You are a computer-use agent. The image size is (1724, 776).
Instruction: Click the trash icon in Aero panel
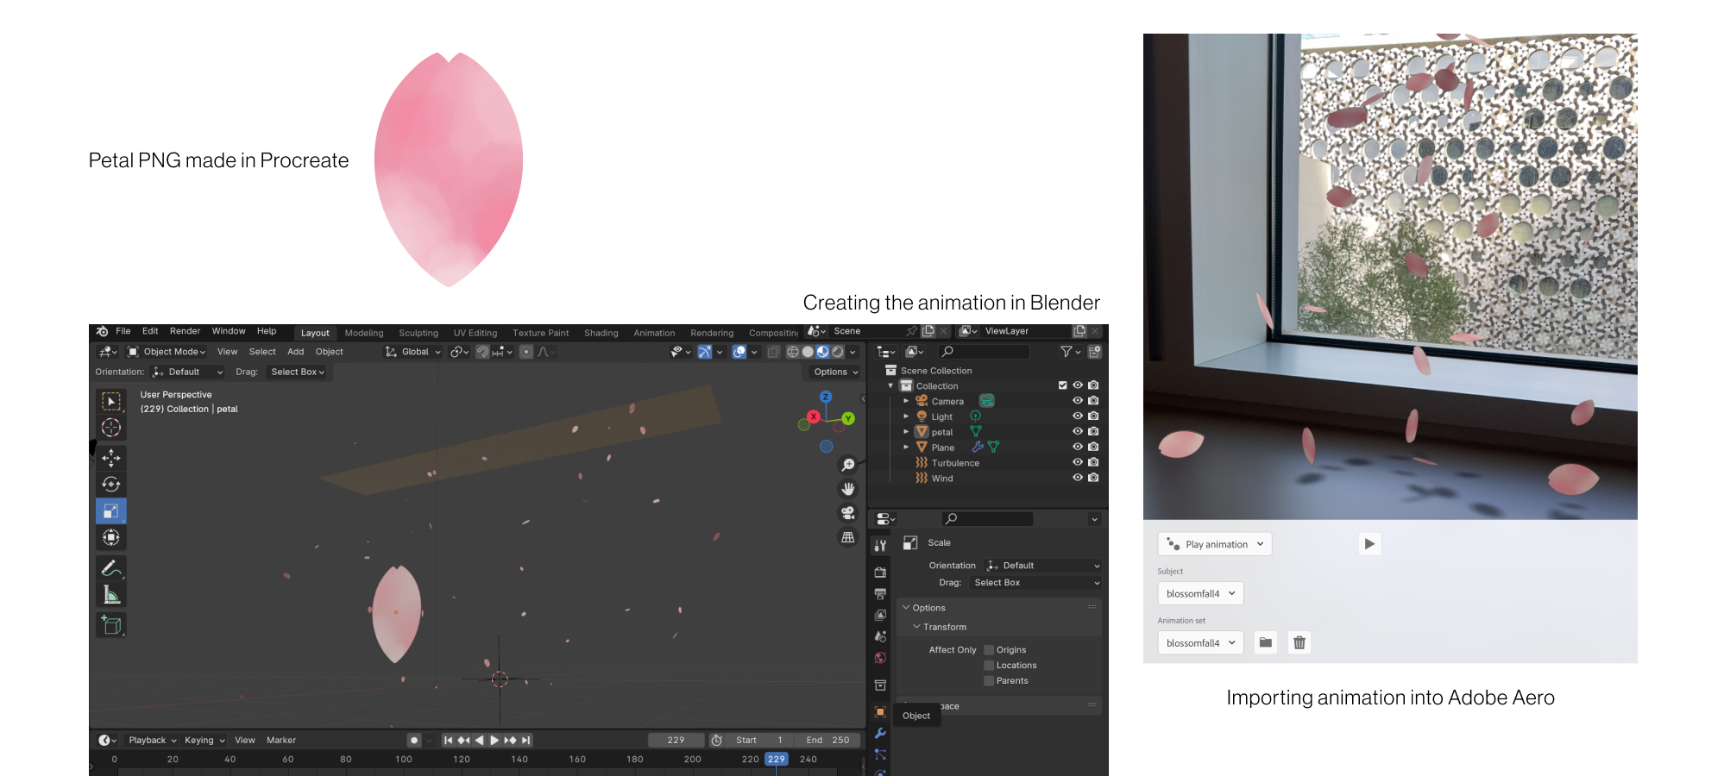point(1299,642)
